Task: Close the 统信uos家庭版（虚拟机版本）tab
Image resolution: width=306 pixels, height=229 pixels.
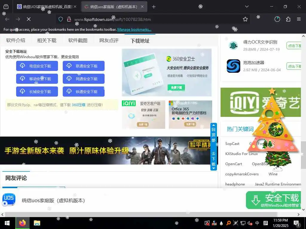Action: point(142,7)
